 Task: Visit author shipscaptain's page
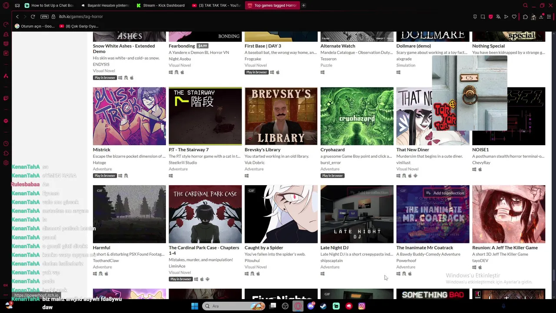click(x=331, y=261)
